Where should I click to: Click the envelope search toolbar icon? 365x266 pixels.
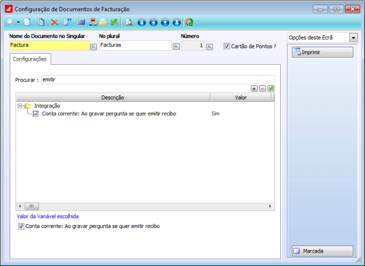[x=103, y=23]
